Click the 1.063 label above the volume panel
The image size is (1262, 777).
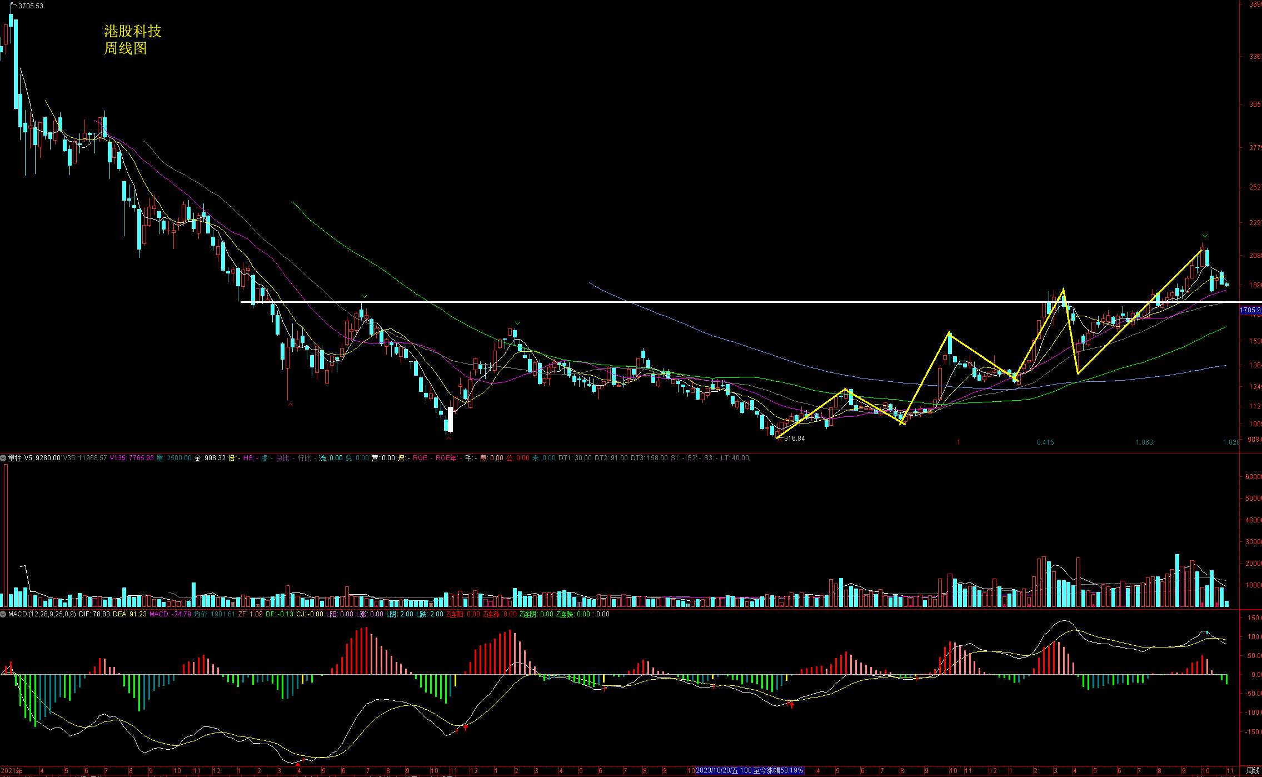click(1144, 442)
